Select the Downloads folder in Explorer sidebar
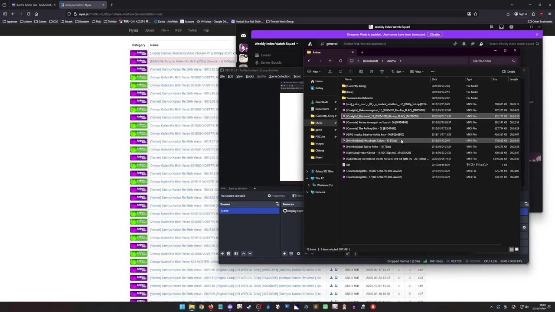 coord(322,102)
